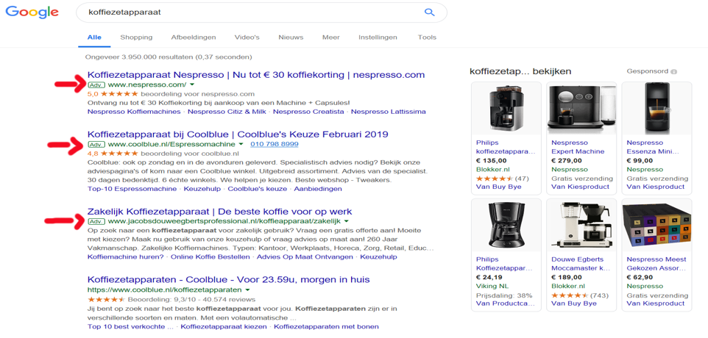Viewport: 708px width, 338px height.
Task: Click Nespresso Expert Machine product image
Action: [581, 108]
